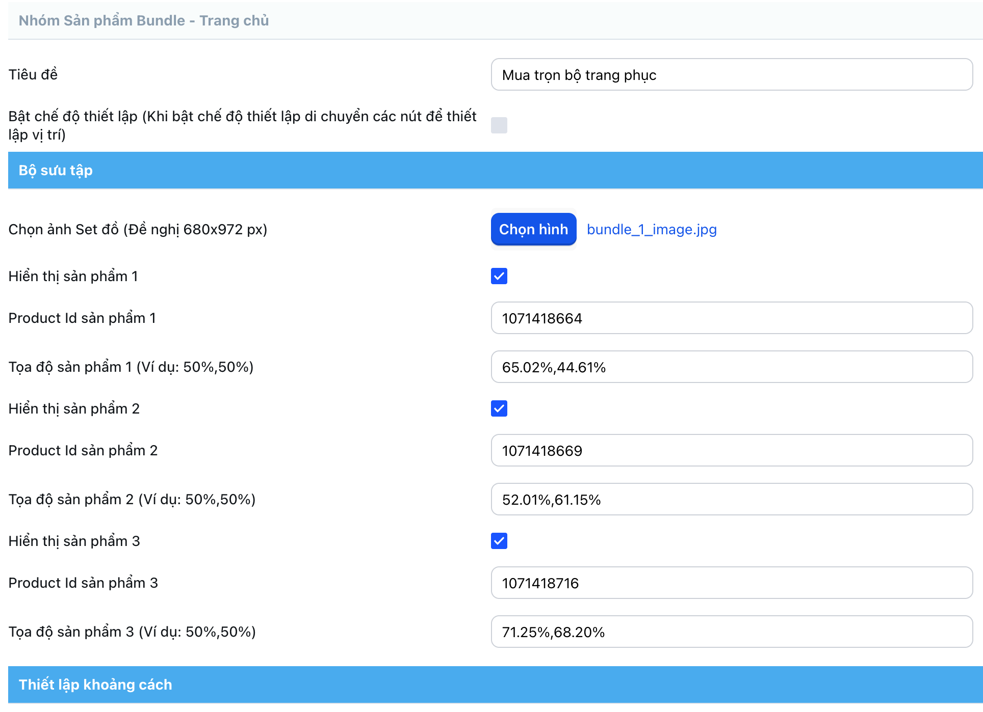The image size is (983, 712).
Task: Click the Tọa độ sản phẩm 1 field
Action: 731,367
